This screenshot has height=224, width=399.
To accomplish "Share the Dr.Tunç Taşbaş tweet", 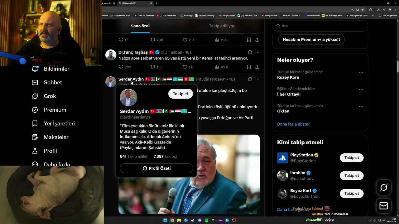I will tap(257, 67).
